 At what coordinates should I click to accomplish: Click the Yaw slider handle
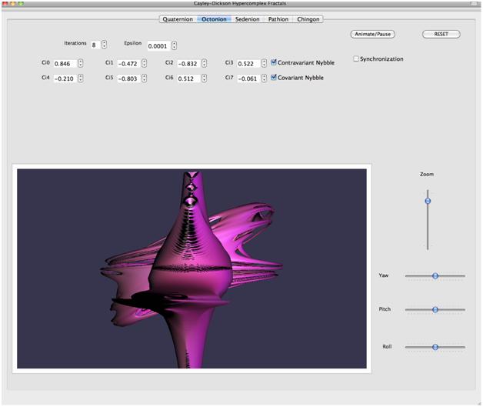[435, 275]
